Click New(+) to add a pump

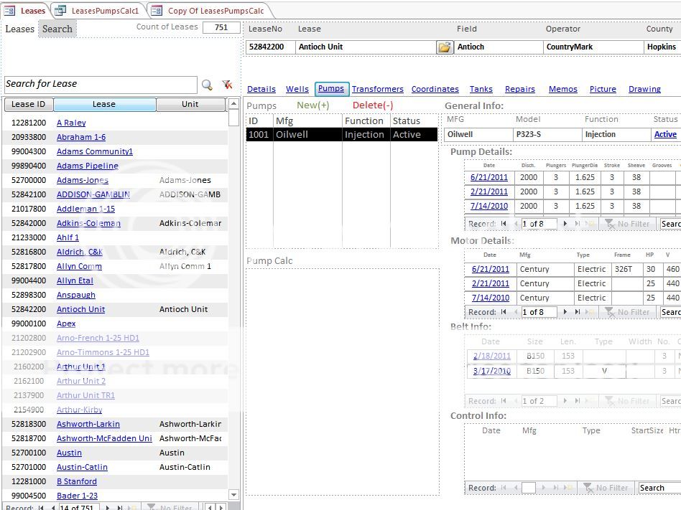(x=312, y=105)
